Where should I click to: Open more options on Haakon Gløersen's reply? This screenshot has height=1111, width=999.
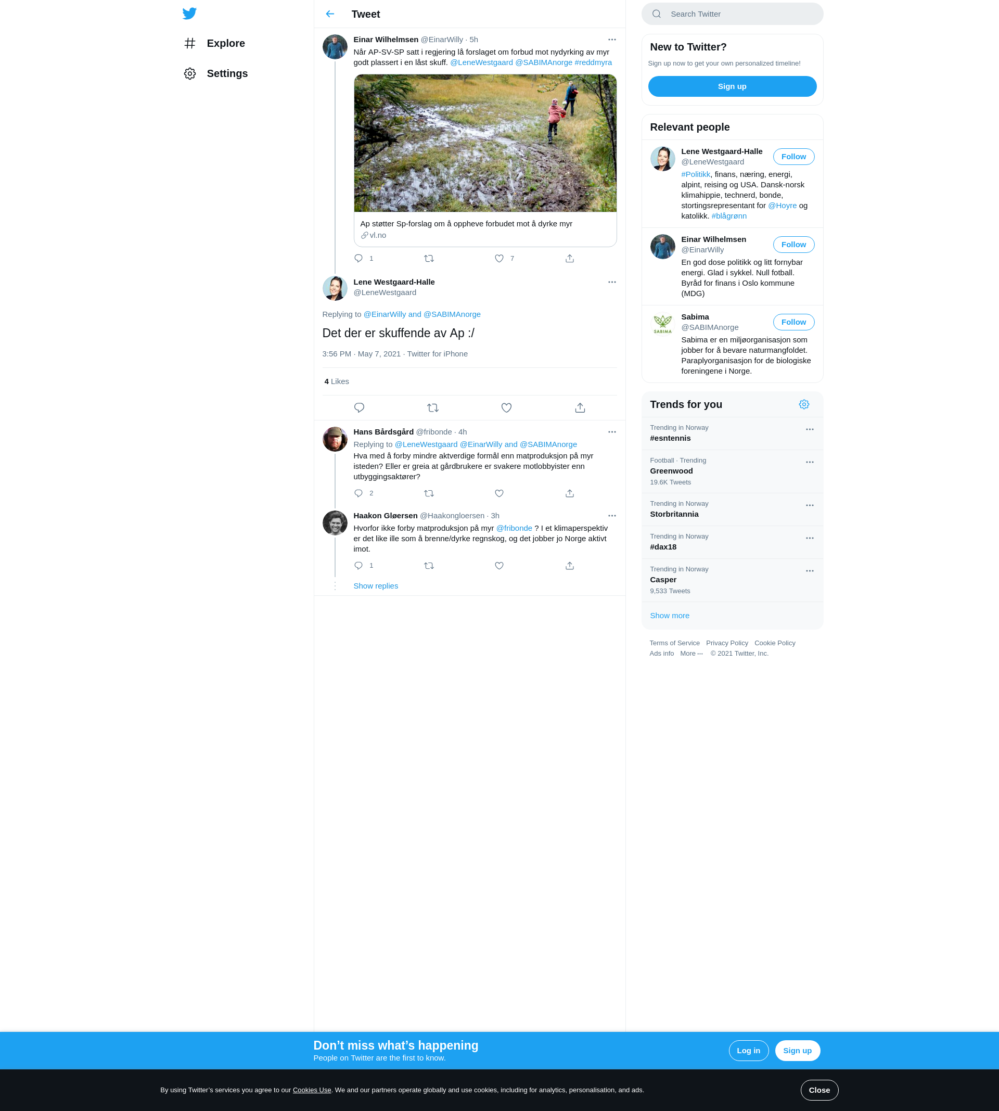[x=612, y=515]
